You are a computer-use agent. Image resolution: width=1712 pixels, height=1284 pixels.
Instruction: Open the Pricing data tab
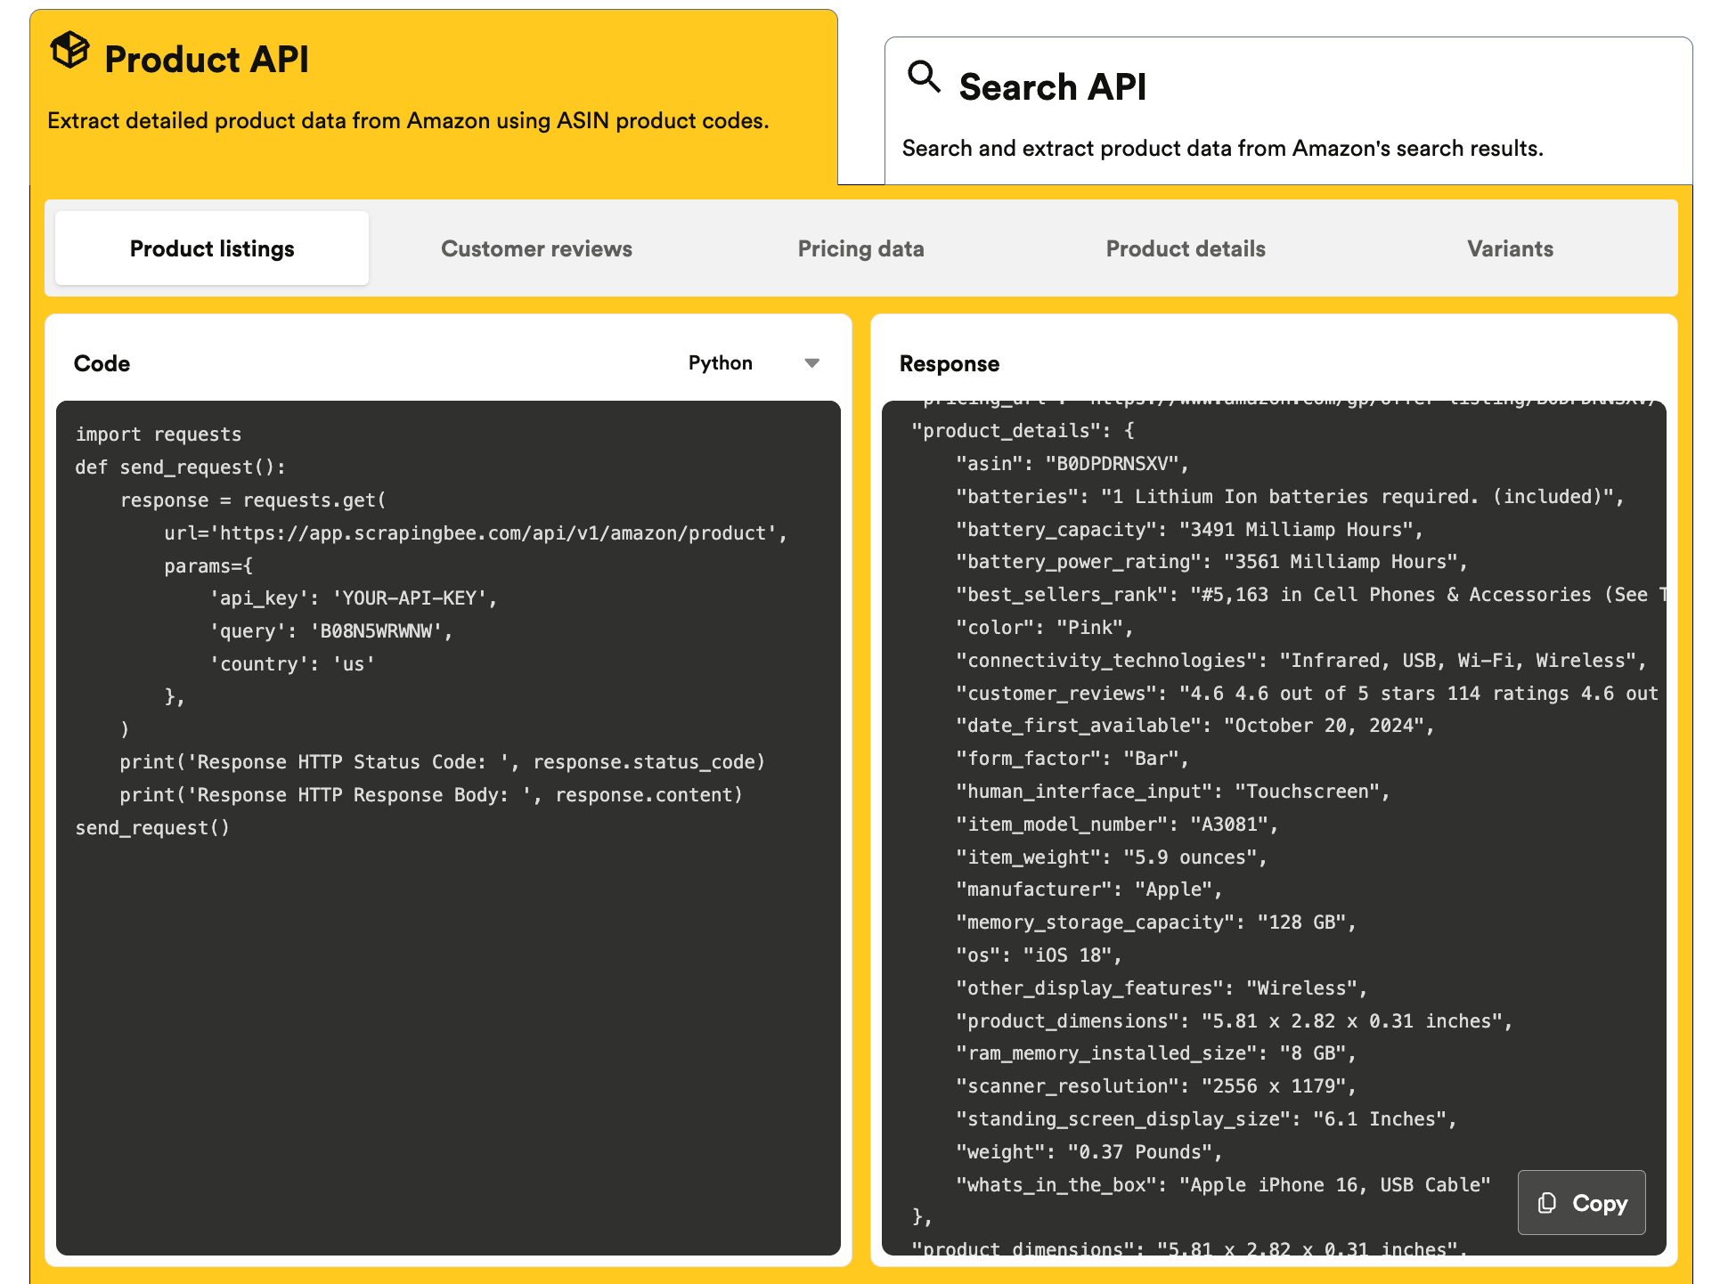tap(860, 248)
